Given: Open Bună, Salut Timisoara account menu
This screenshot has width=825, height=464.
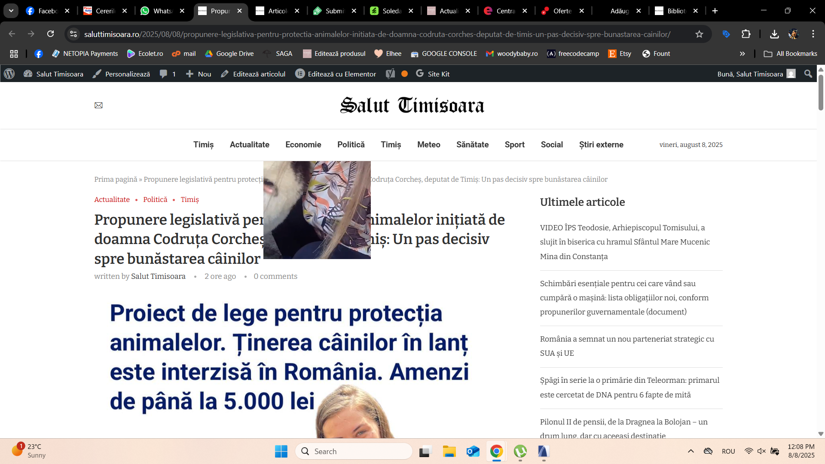Looking at the screenshot, I should click(756, 74).
